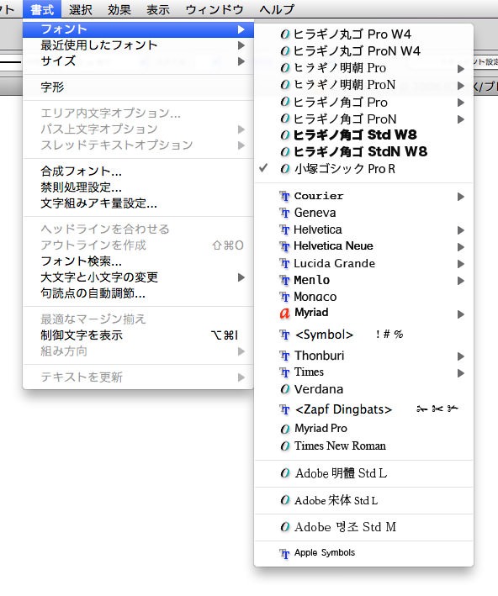Open the ウィンドウ menu

pyautogui.click(x=215, y=9)
